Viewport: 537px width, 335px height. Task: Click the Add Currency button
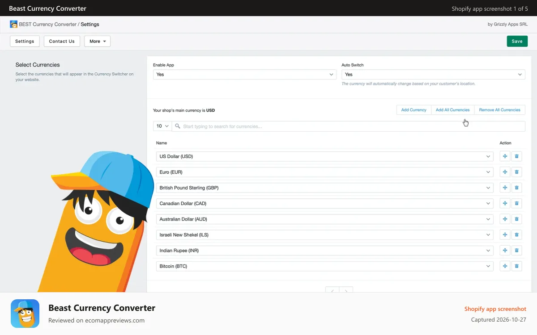pos(413,110)
